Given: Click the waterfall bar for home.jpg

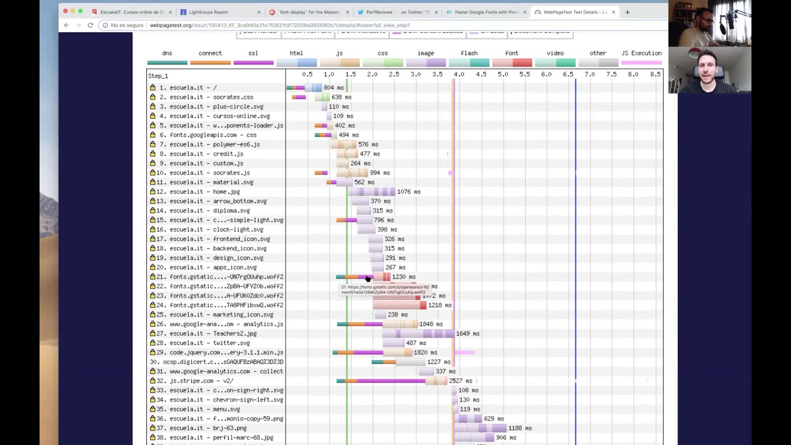Looking at the screenshot, I should click(x=372, y=192).
